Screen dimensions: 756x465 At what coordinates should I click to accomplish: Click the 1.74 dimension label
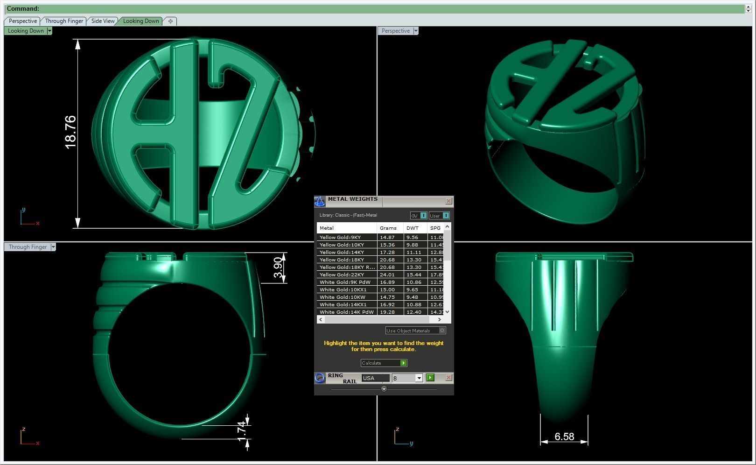pos(241,432)
